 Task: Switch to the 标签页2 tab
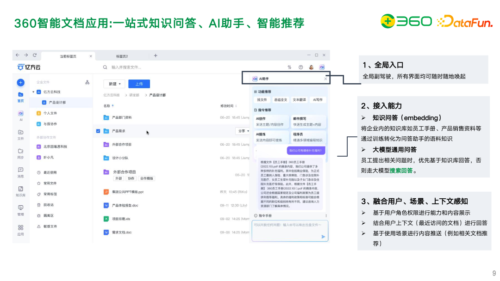click(x=122, y=56)
